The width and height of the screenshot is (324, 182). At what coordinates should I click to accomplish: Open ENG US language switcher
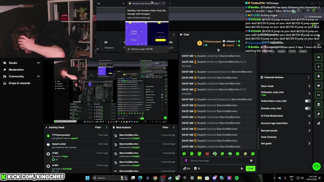[x=292, y=178]
